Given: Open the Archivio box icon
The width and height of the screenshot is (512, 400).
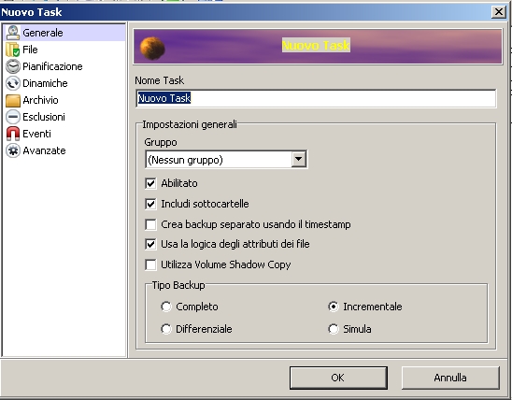Looking at the screenshot, I should coord(13,100).
